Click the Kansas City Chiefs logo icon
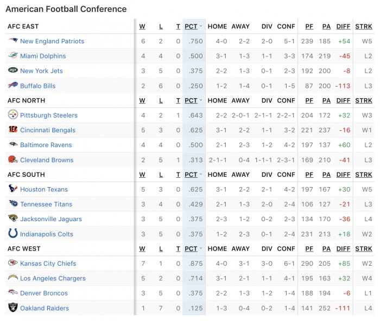Viewport: 380px width, 321px height. (x=13, y=262)
